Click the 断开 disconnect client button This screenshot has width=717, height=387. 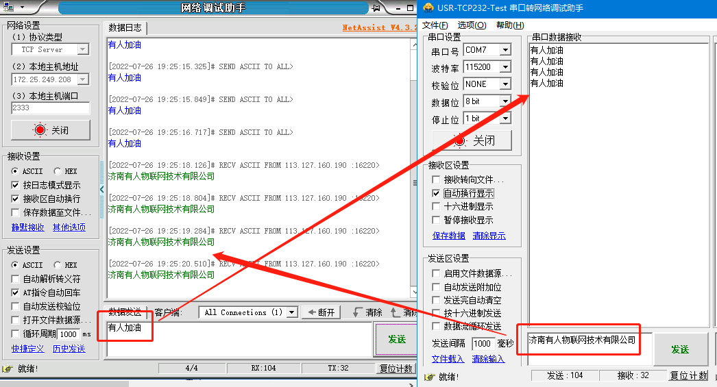[x=321, y=312]
